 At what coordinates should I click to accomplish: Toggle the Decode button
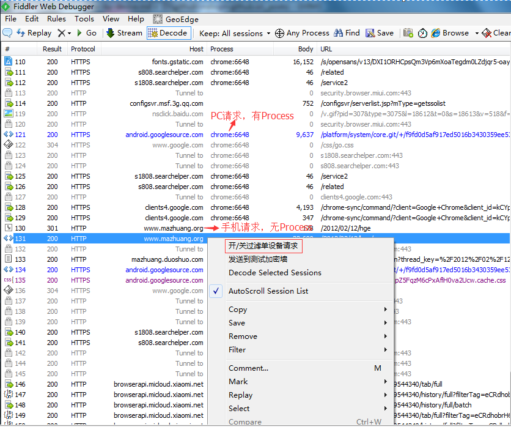(168, 33)
